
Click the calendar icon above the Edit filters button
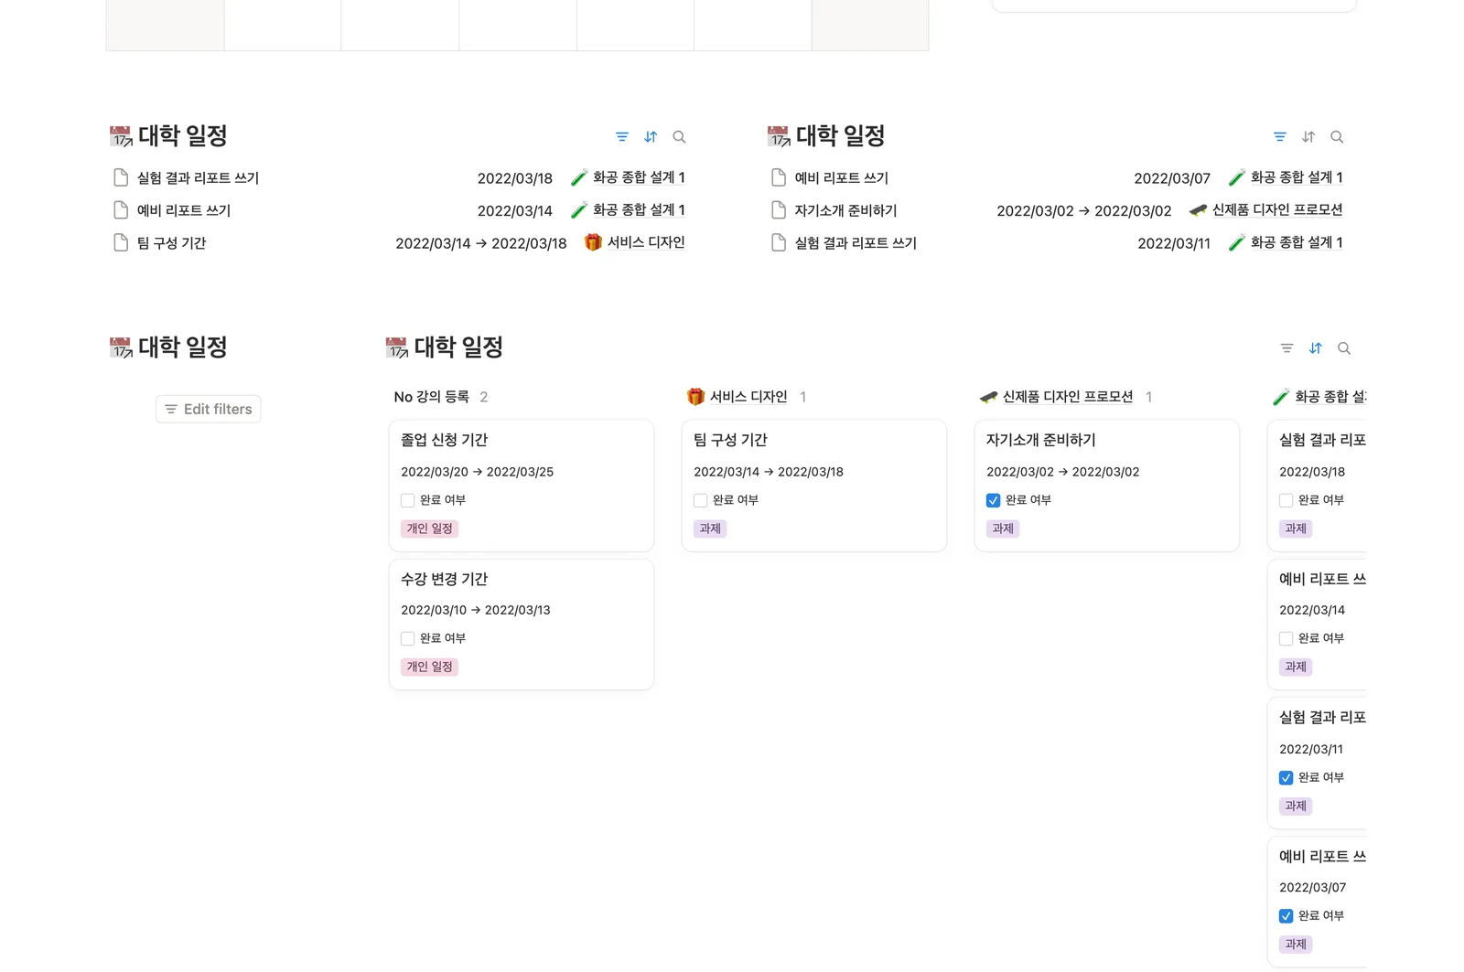coord(121,347)
